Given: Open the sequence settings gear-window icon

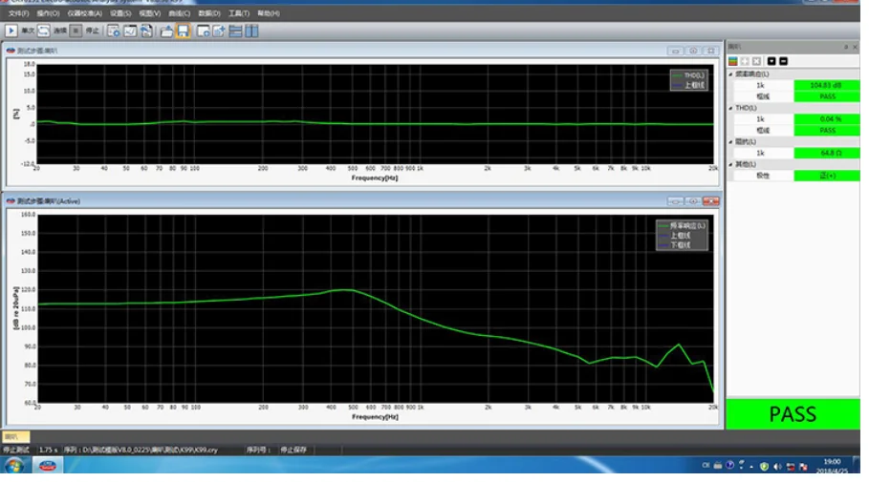Looking at the screenshot, I should [x=114, y=31].
